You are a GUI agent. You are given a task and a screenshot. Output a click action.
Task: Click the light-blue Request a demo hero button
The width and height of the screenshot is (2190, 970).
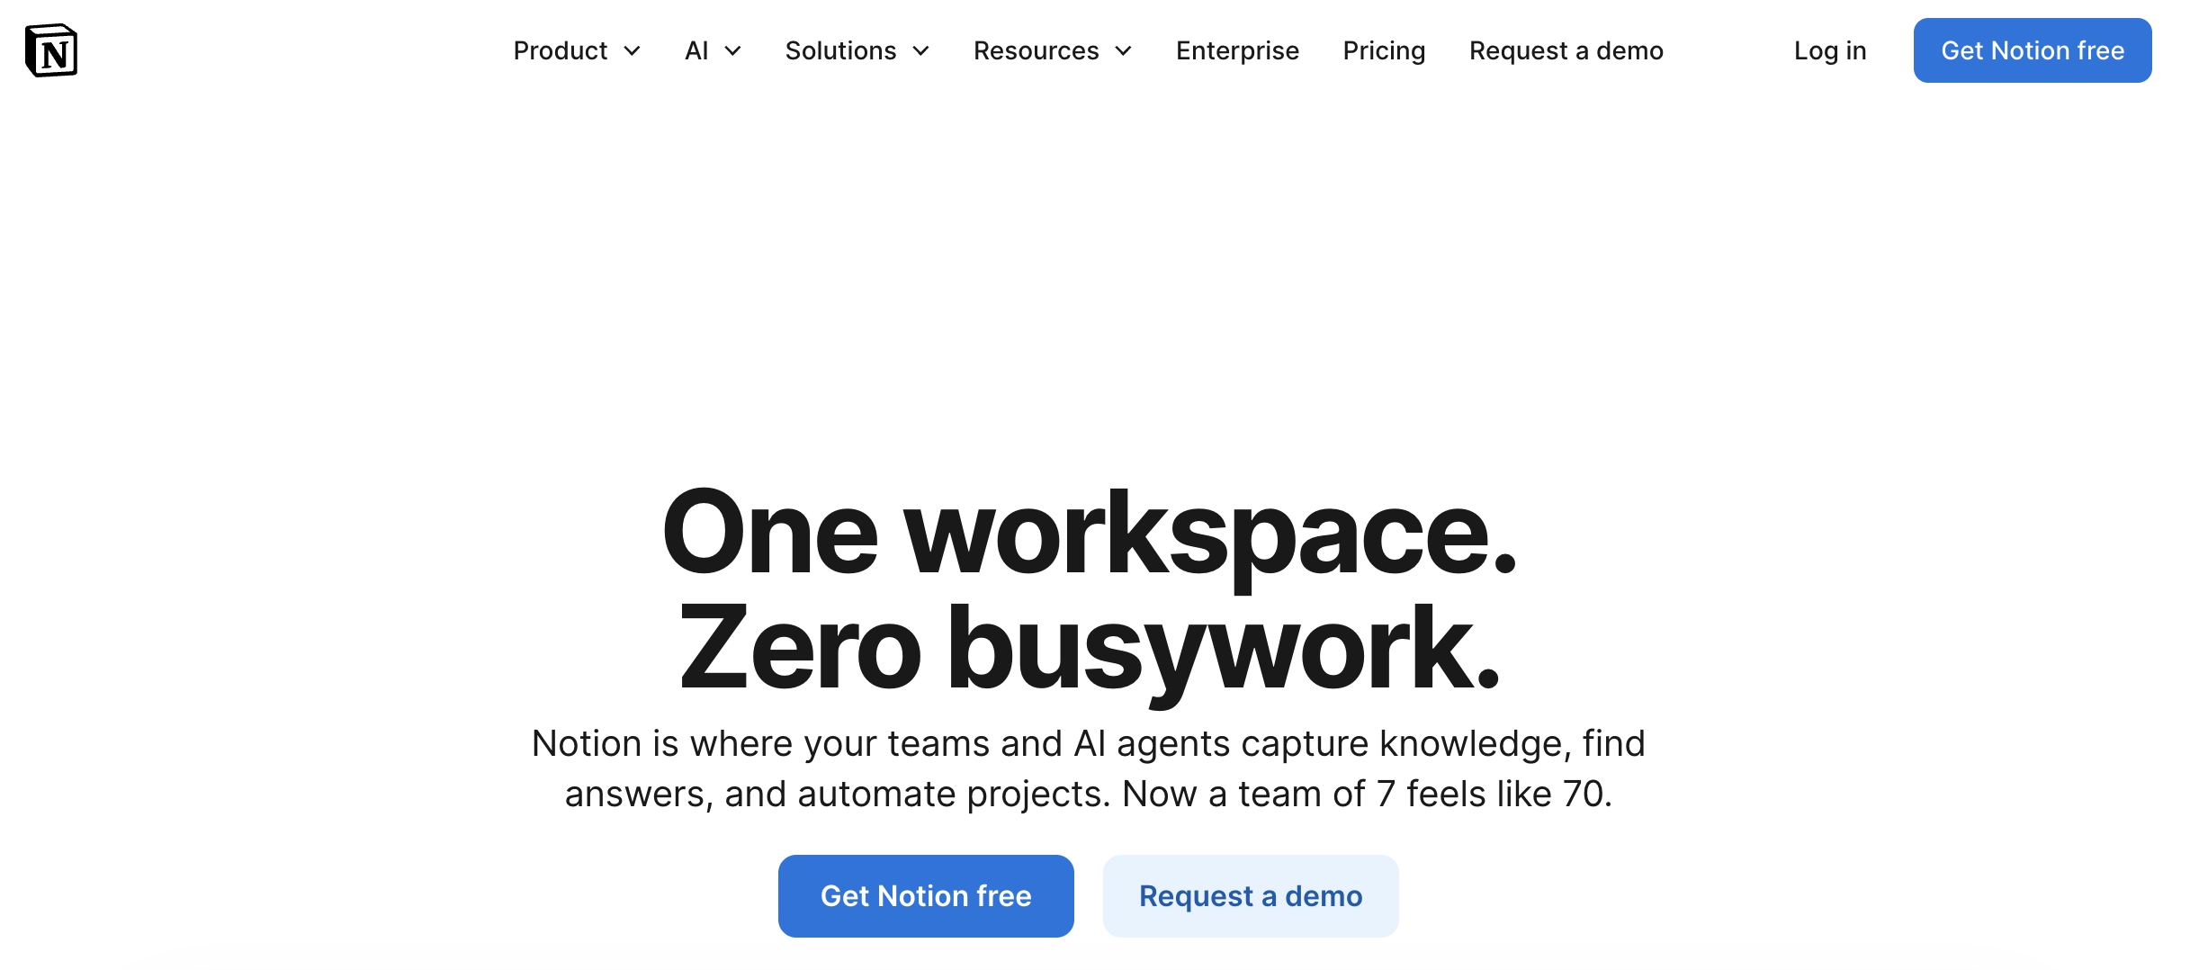(x=1250, y=895)
